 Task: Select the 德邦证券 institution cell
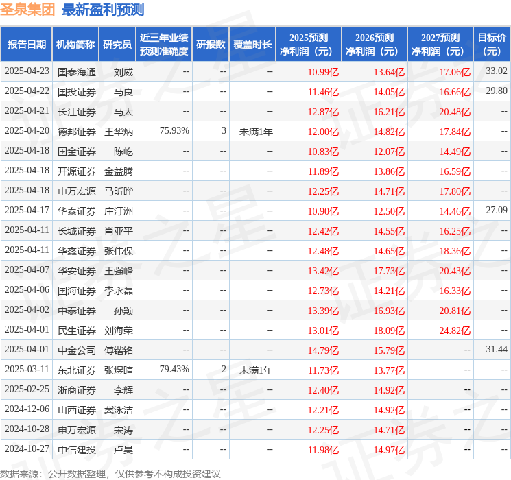pos(77,132)
